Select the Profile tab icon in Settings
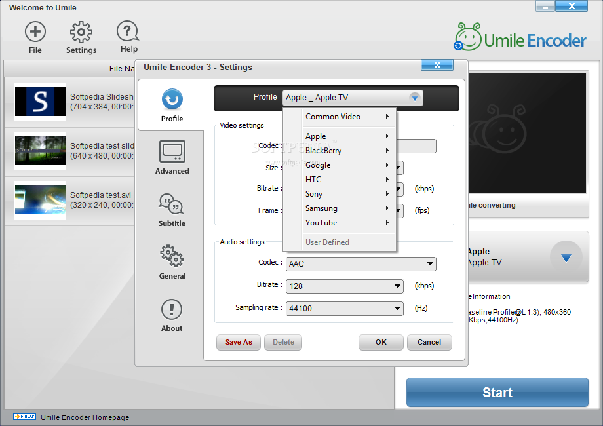Viewport: 603px width, 426px height. point(172,100)
